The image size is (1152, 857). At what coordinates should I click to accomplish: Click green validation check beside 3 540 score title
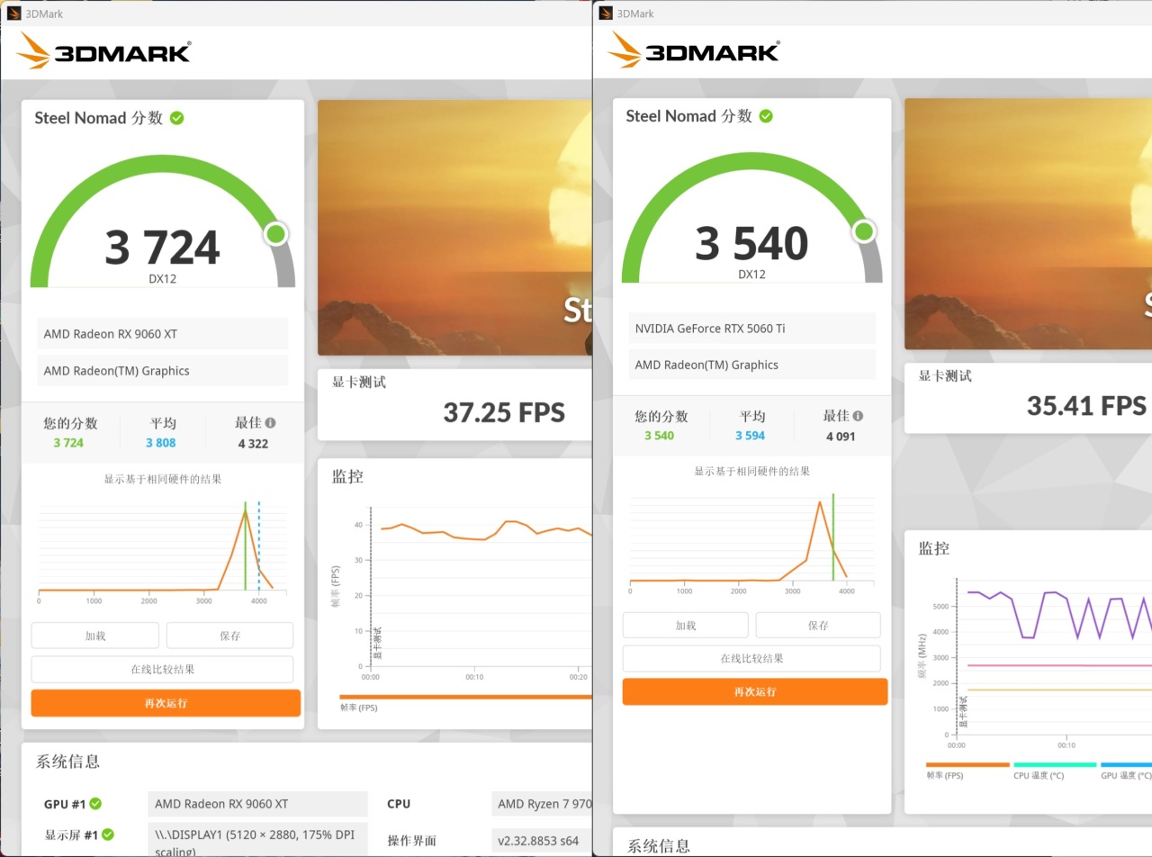pos(766,116)
